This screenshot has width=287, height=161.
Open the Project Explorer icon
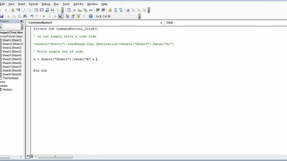(x=67, y=16)
